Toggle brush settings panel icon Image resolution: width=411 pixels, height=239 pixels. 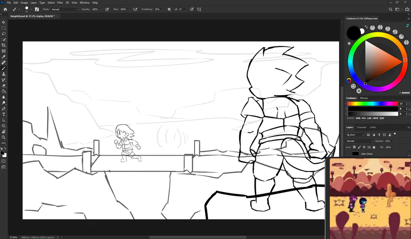point(37,9)
